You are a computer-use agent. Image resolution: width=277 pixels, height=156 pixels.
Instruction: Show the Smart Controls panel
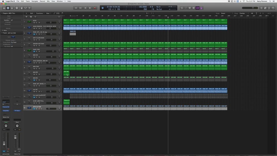(x=22, y=8)
